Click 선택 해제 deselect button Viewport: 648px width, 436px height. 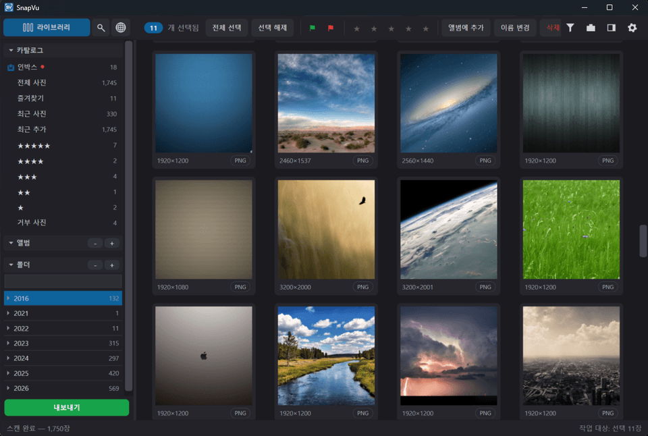[x=272, y=28]
